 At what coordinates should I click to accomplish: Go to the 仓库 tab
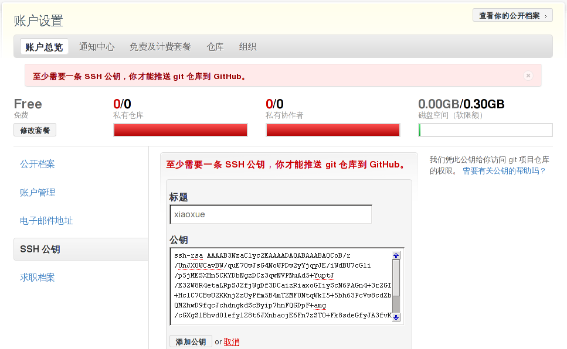click(215, 47)
